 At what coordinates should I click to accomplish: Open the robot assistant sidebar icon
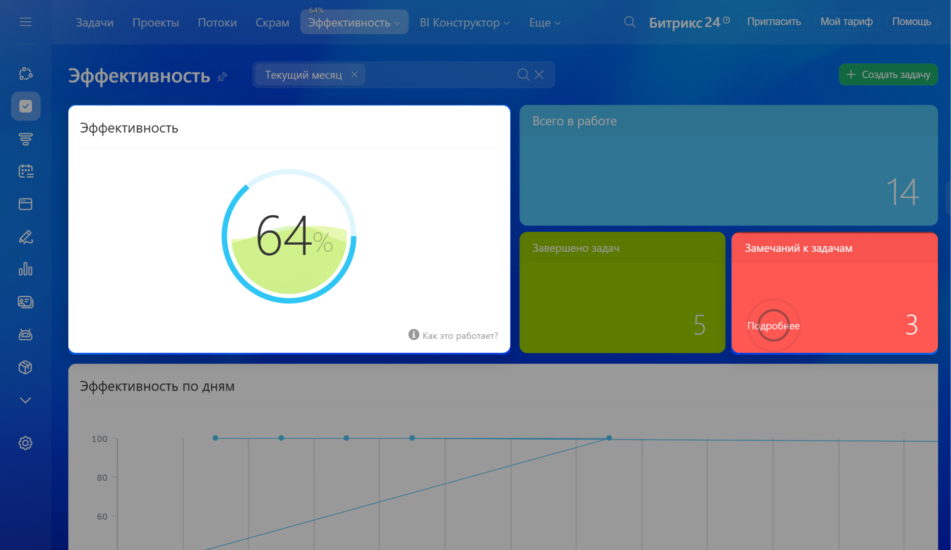[x=25, y=334]
